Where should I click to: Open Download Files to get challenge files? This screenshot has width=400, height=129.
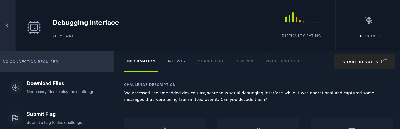[57, 87]
